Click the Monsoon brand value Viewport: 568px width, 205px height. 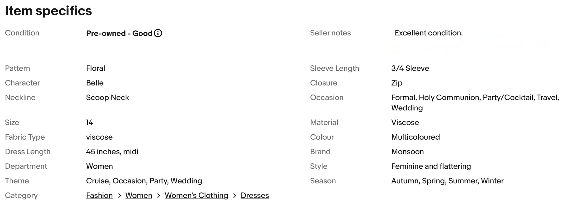click(407, 152)
